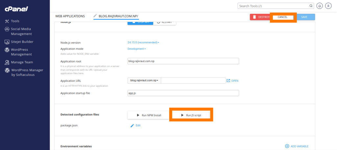The image size is (337, 150).
Task: Click the Application startup file field
Action: pos(183,93)
